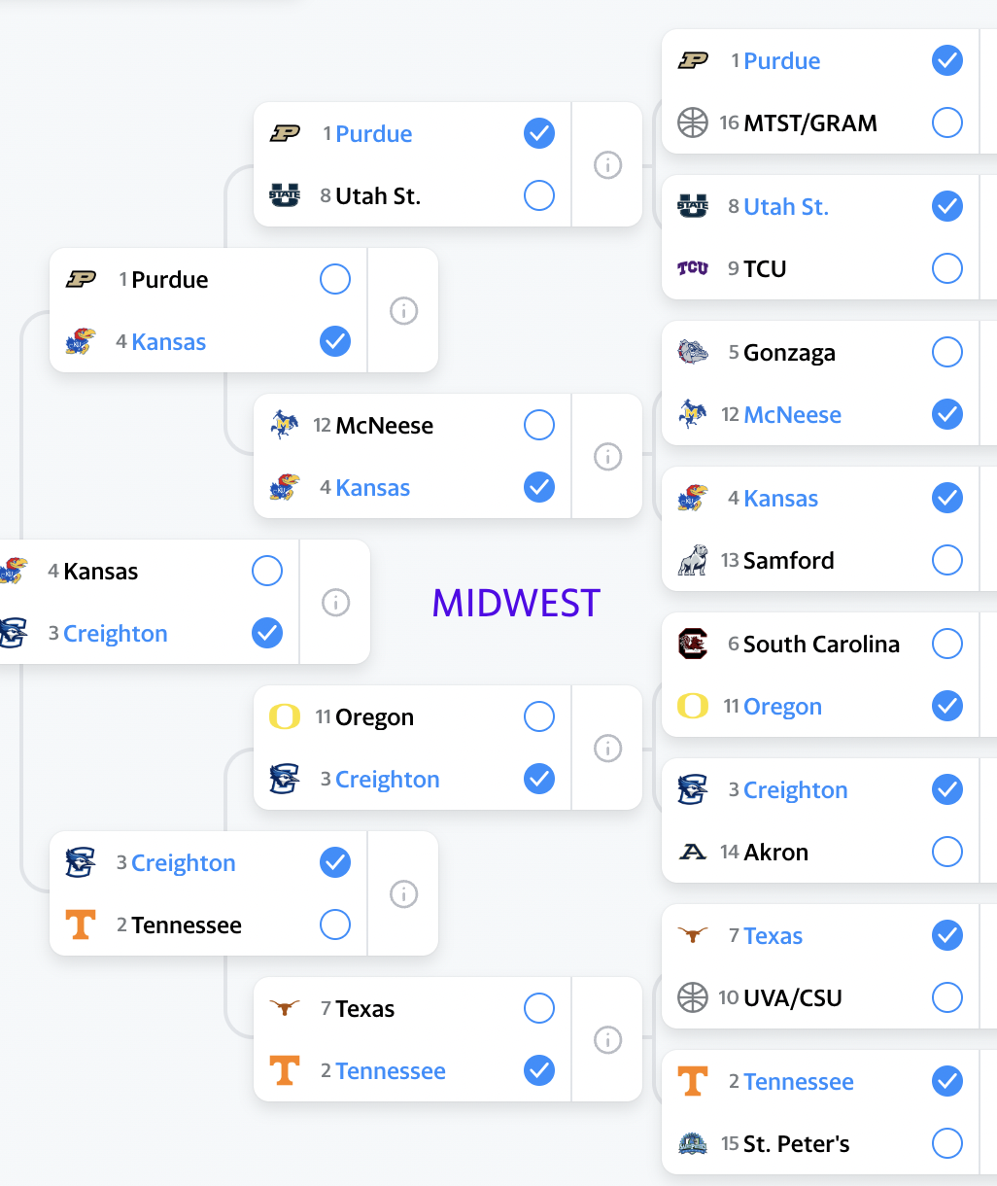Image resolution: width=997 pixels, height=1186 pixels.
Task: Click the Gonzaga bulldog logo
Action: coord(693,352)
